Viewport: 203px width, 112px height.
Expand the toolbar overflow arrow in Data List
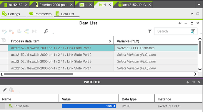pos(53,33)
